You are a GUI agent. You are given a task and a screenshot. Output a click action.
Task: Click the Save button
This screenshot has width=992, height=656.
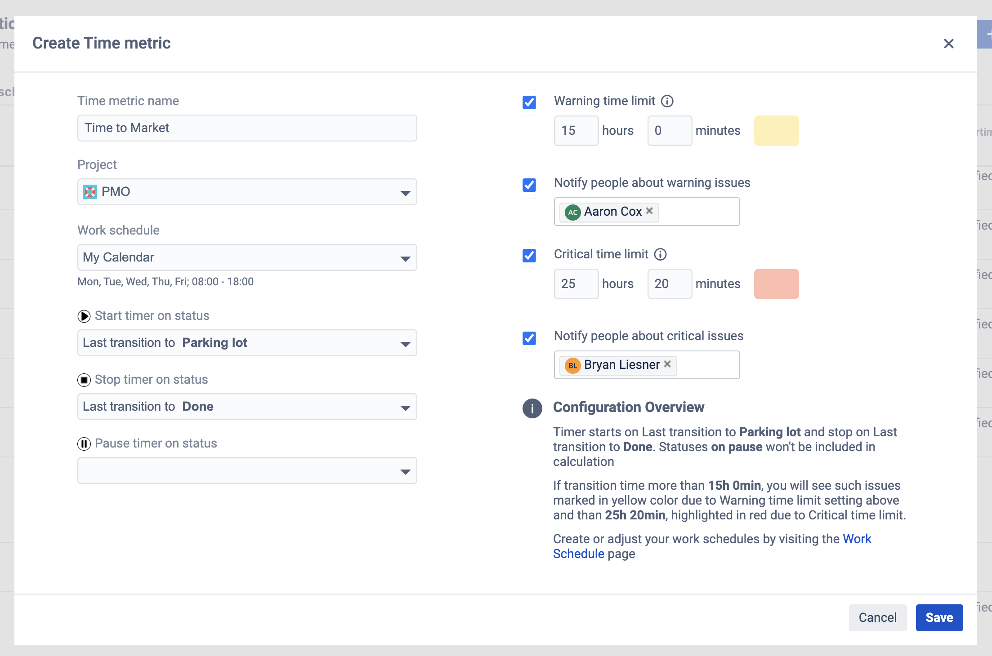pyautogui.click(x=939, y=618)
